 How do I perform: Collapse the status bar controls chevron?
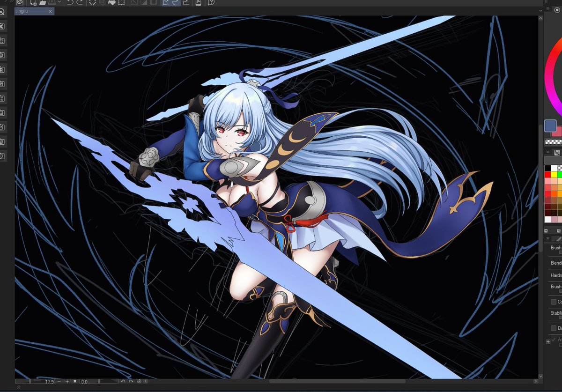tap(146, 382)
